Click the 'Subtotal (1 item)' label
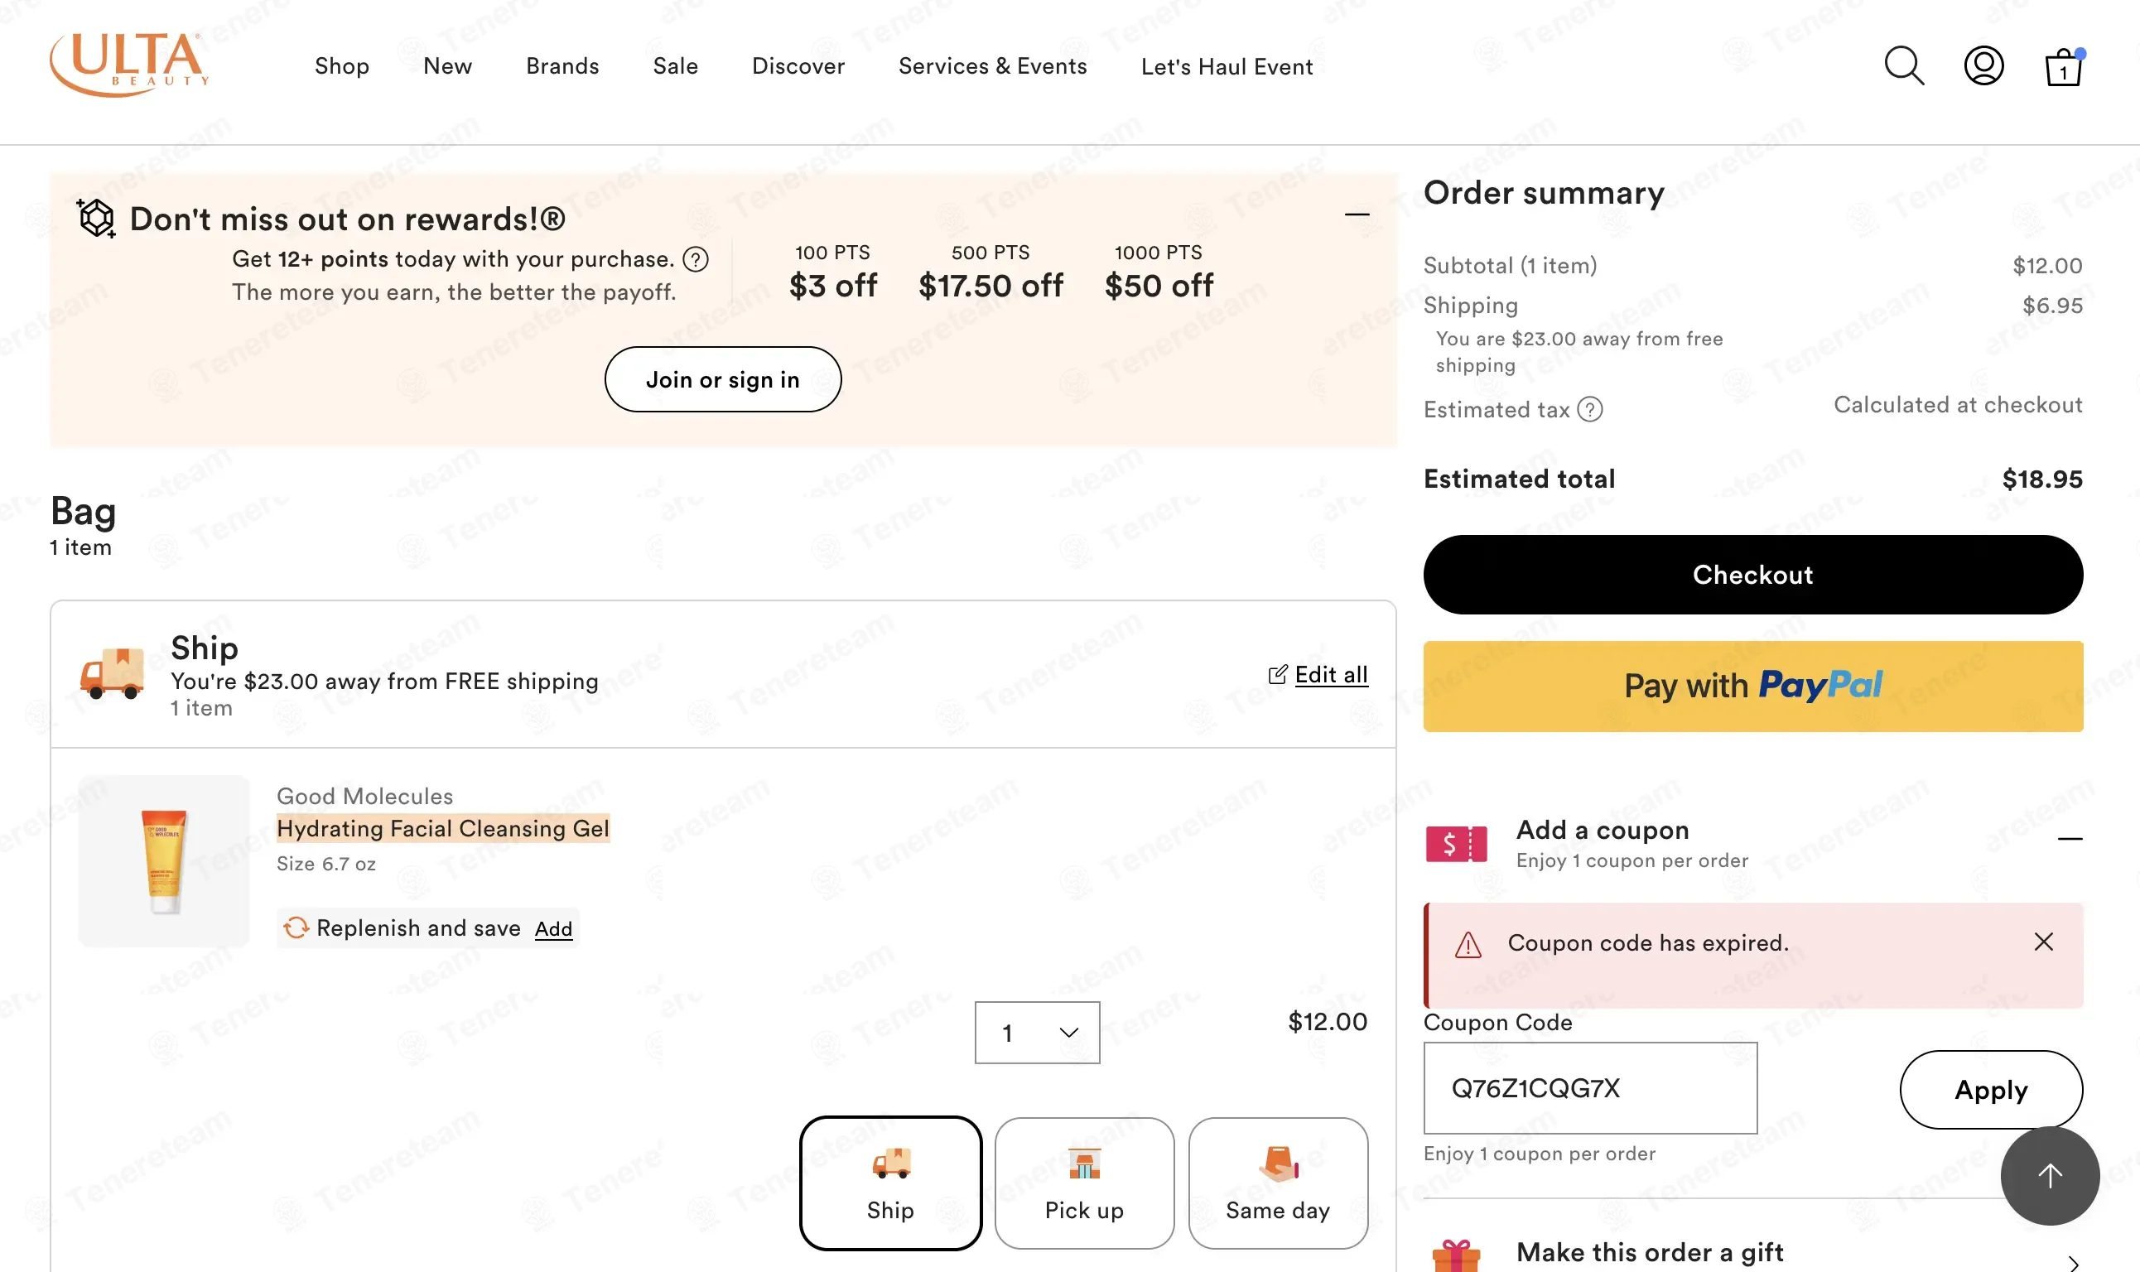 (1510, 266)
